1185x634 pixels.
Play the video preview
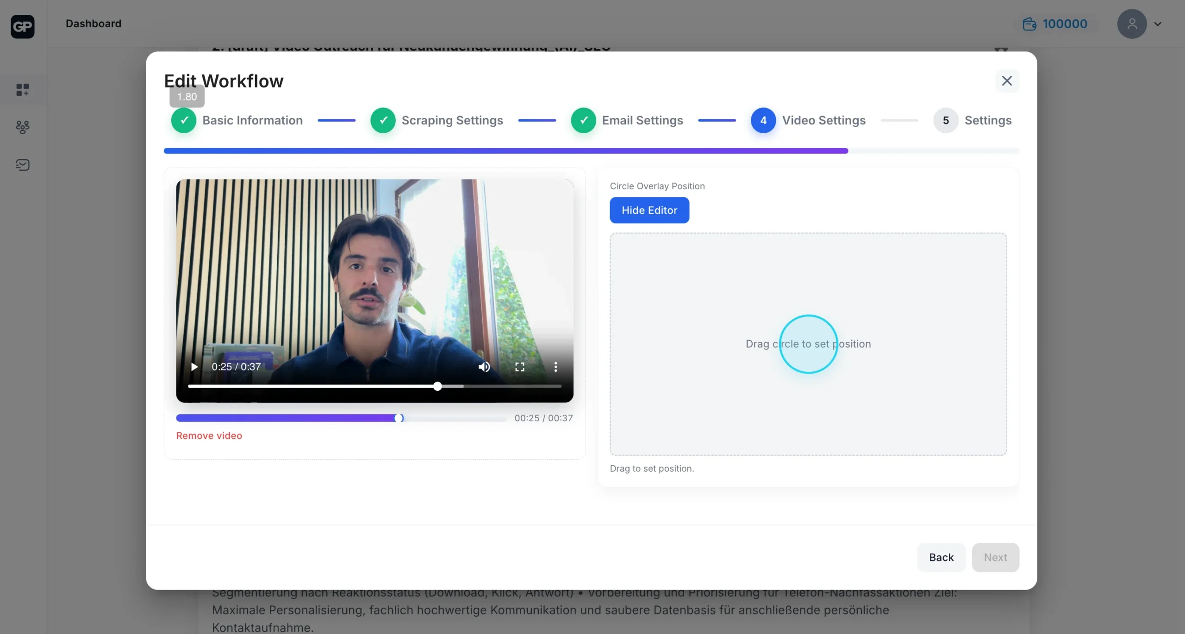pos(194,367)
